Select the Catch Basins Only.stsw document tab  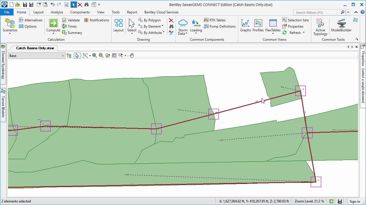tap(35, 48)
